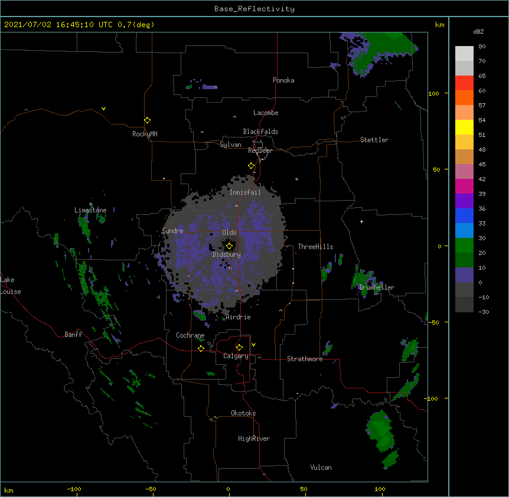The height and width of the screenshot is (497, 509).
Task: Click the Base_Reflectivity title
Action: point(255,9)
